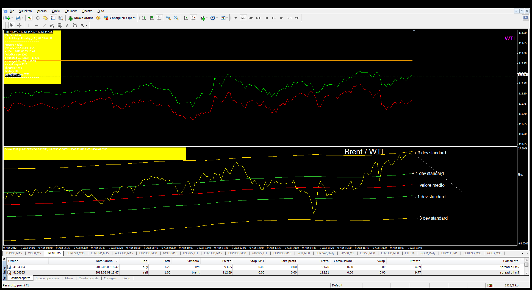Open the Strumenti menu
The height and width of the screenshot is (290, 532).
[71, 11]
